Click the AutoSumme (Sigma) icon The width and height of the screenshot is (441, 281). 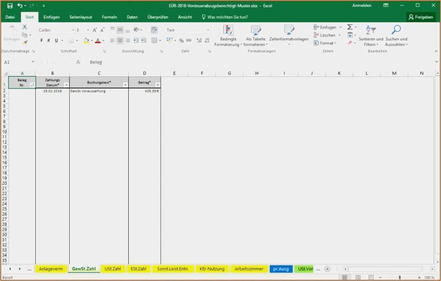(350, 27)
